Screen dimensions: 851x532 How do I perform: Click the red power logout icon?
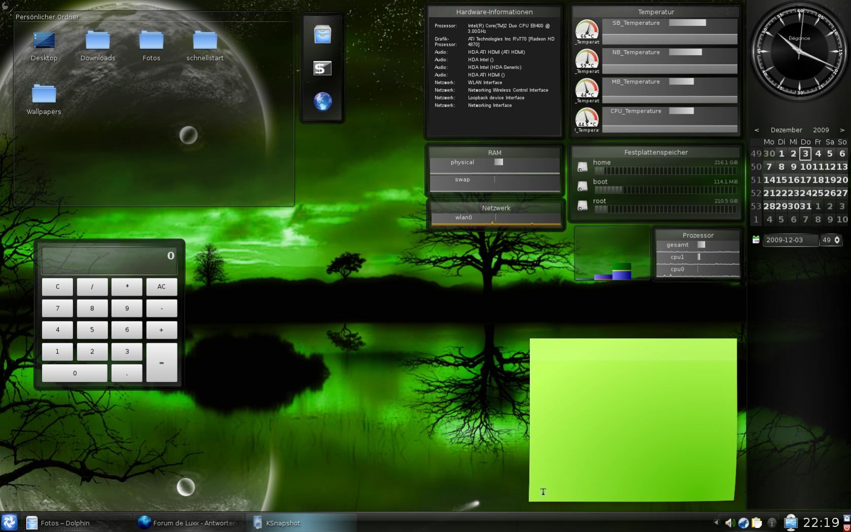[846, 527]
